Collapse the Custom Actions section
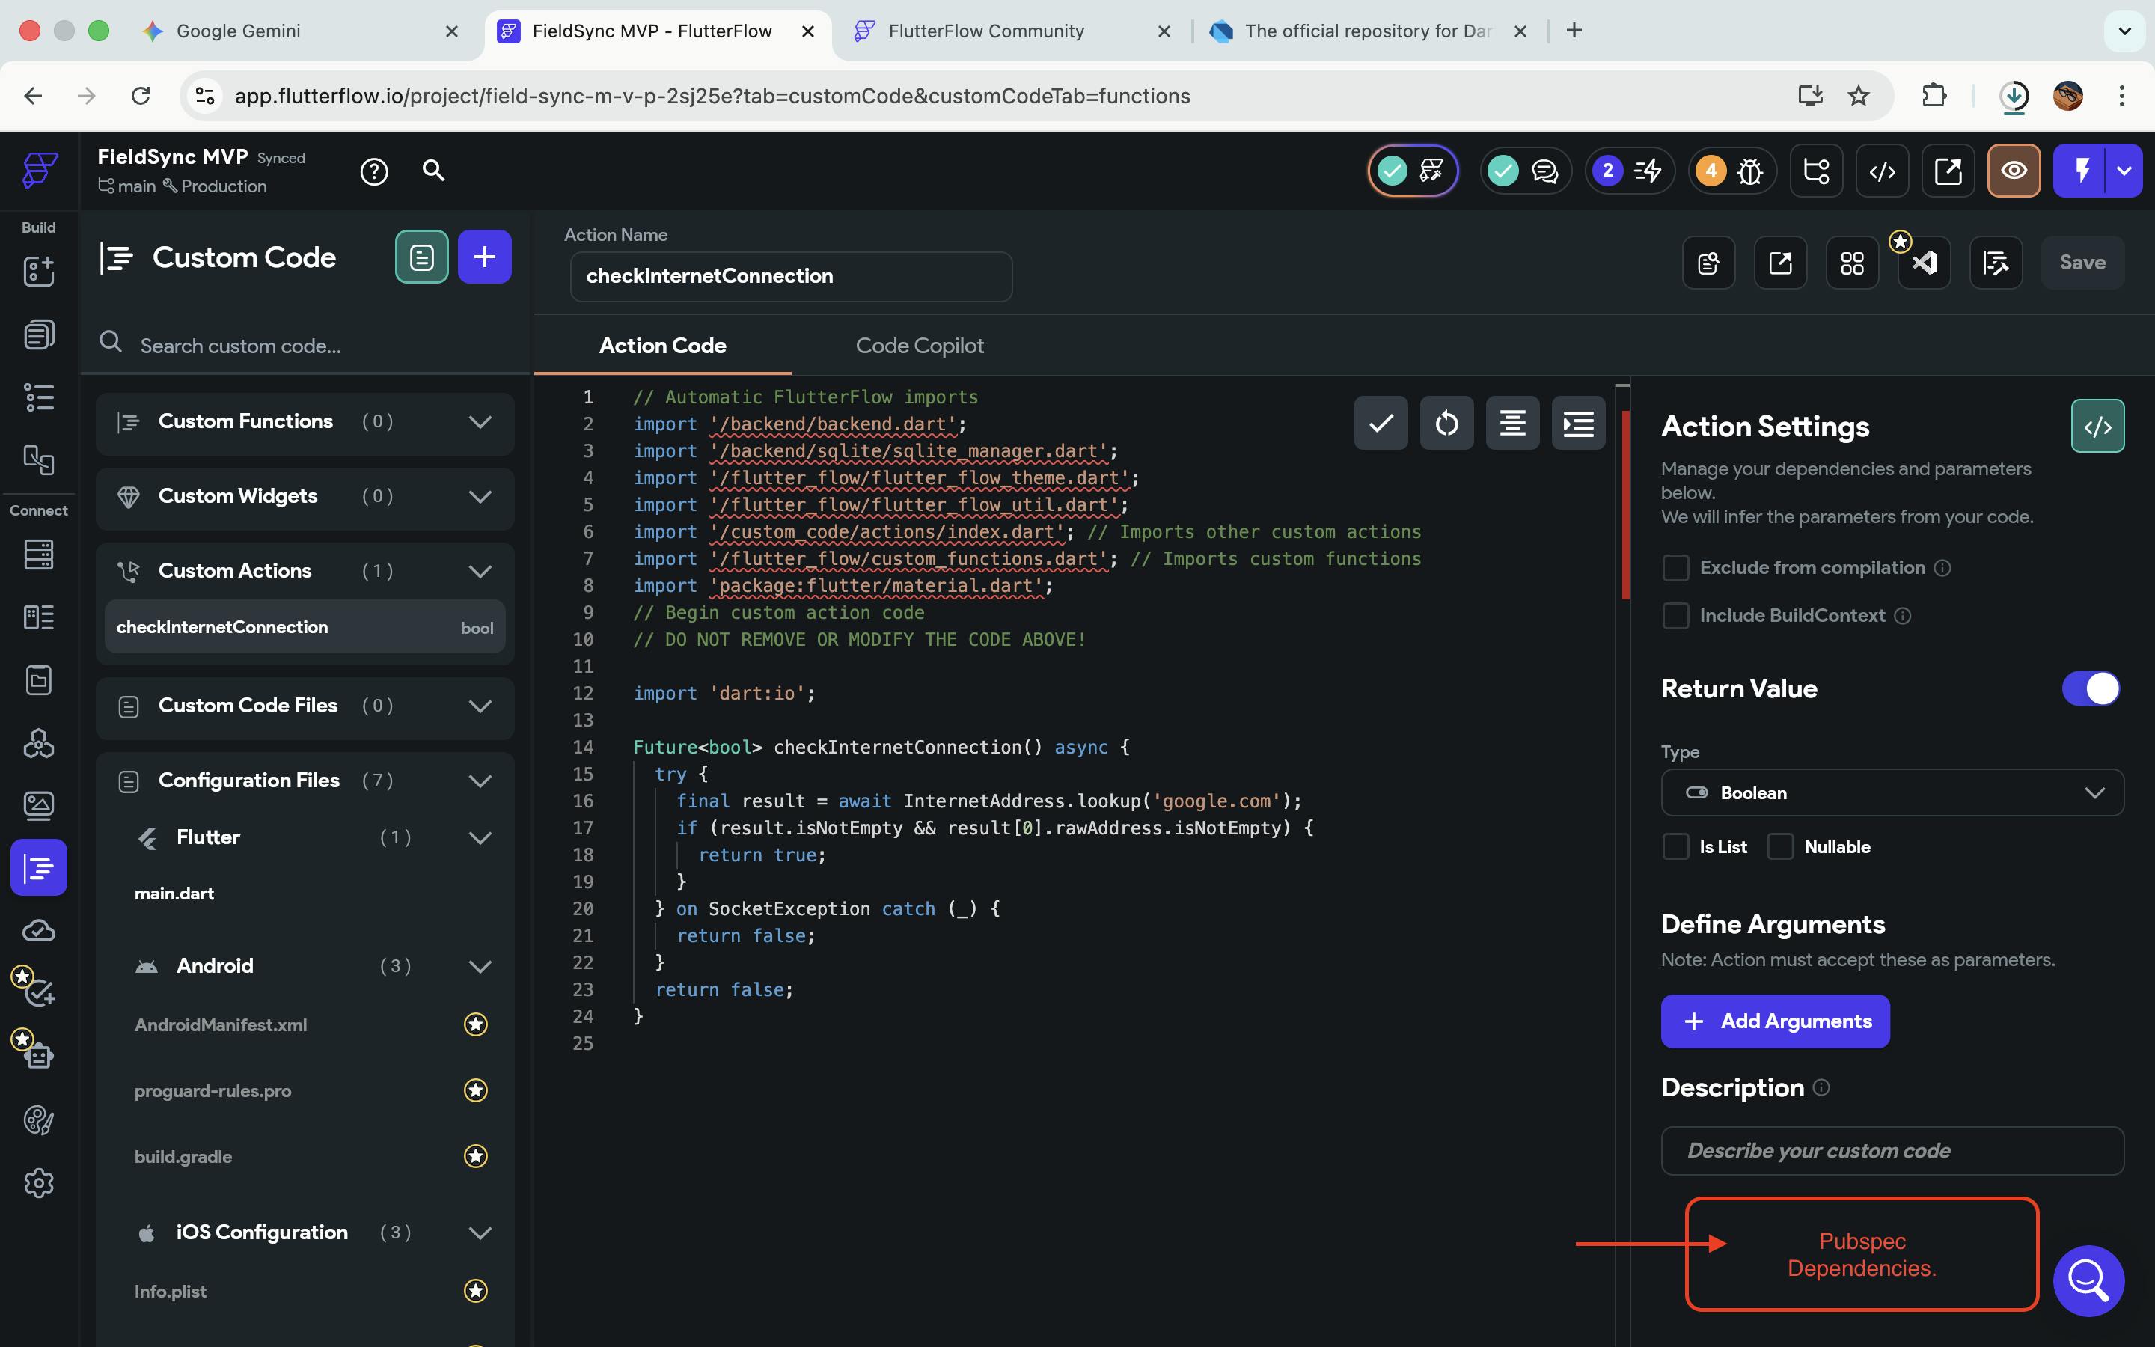Viewport: 2155px width, 1347px height. pos(480,571)
